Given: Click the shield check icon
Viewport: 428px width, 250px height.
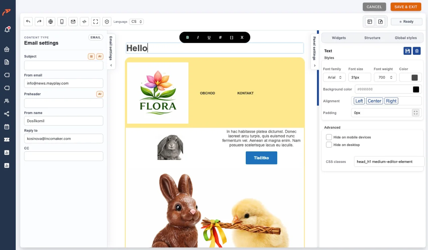Looking at the screenshot, I should 107,22.
